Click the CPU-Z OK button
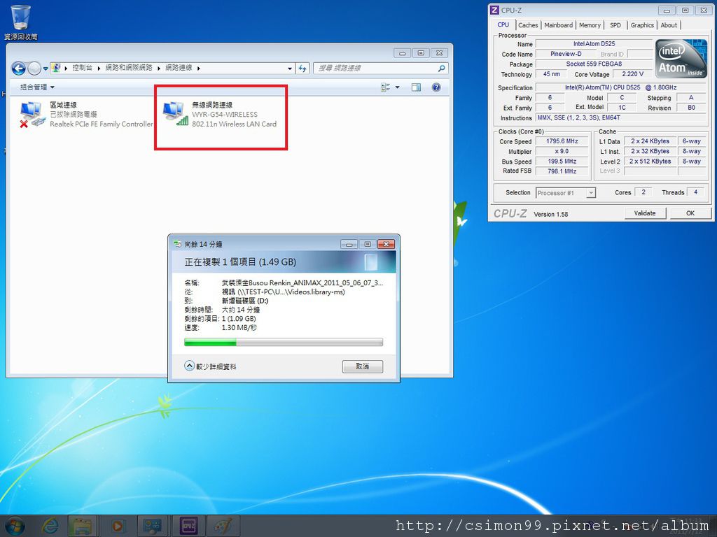Screen dimensions: 717x537 click(x=690, y=213)
